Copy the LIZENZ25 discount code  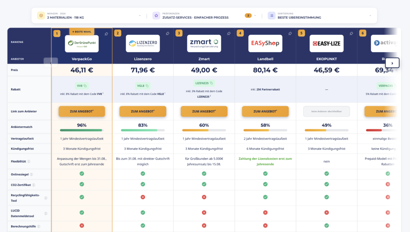pos(211,83)
